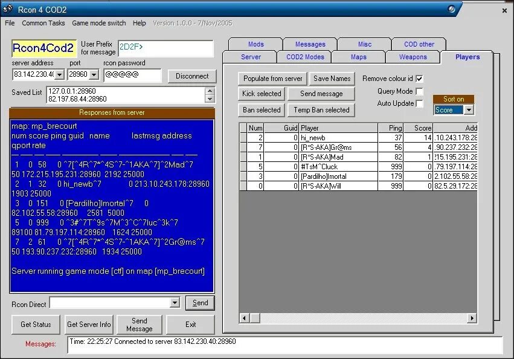The width and height of the screenshot is (514, 359).
Task: Click row selector beside hi_newb
Action: tap(243, 138)
